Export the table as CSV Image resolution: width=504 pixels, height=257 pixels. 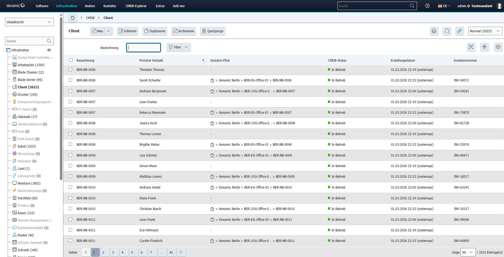coord(447,31)
